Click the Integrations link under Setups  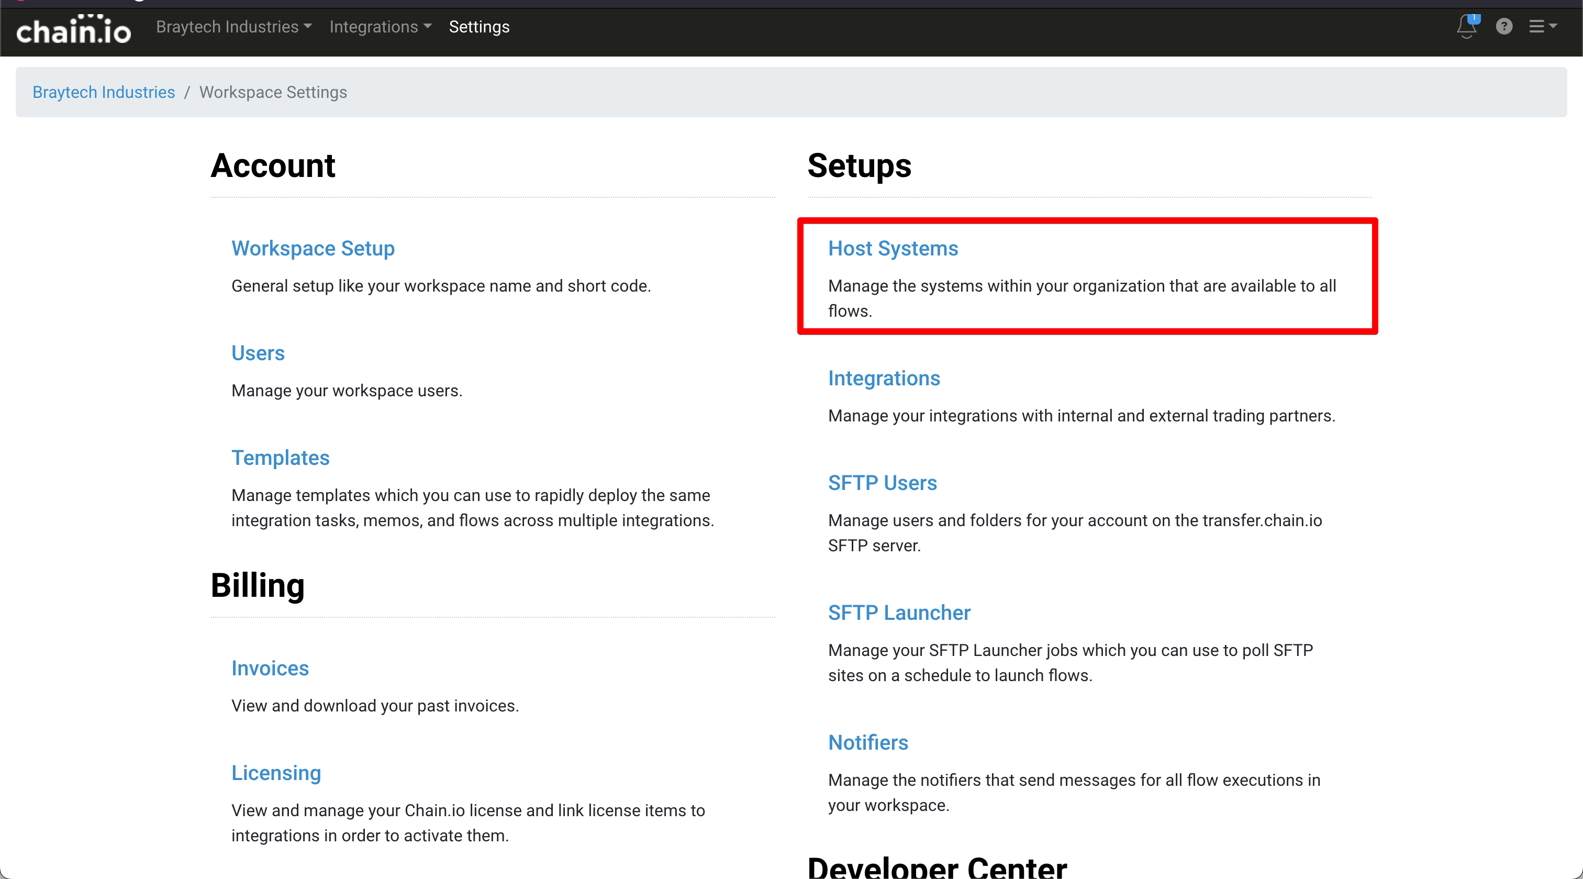coord(884,378)
